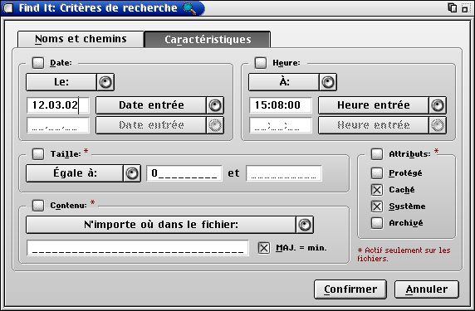Select the Caractéristiques tab
475x311 pixels.
coord(208,39)
